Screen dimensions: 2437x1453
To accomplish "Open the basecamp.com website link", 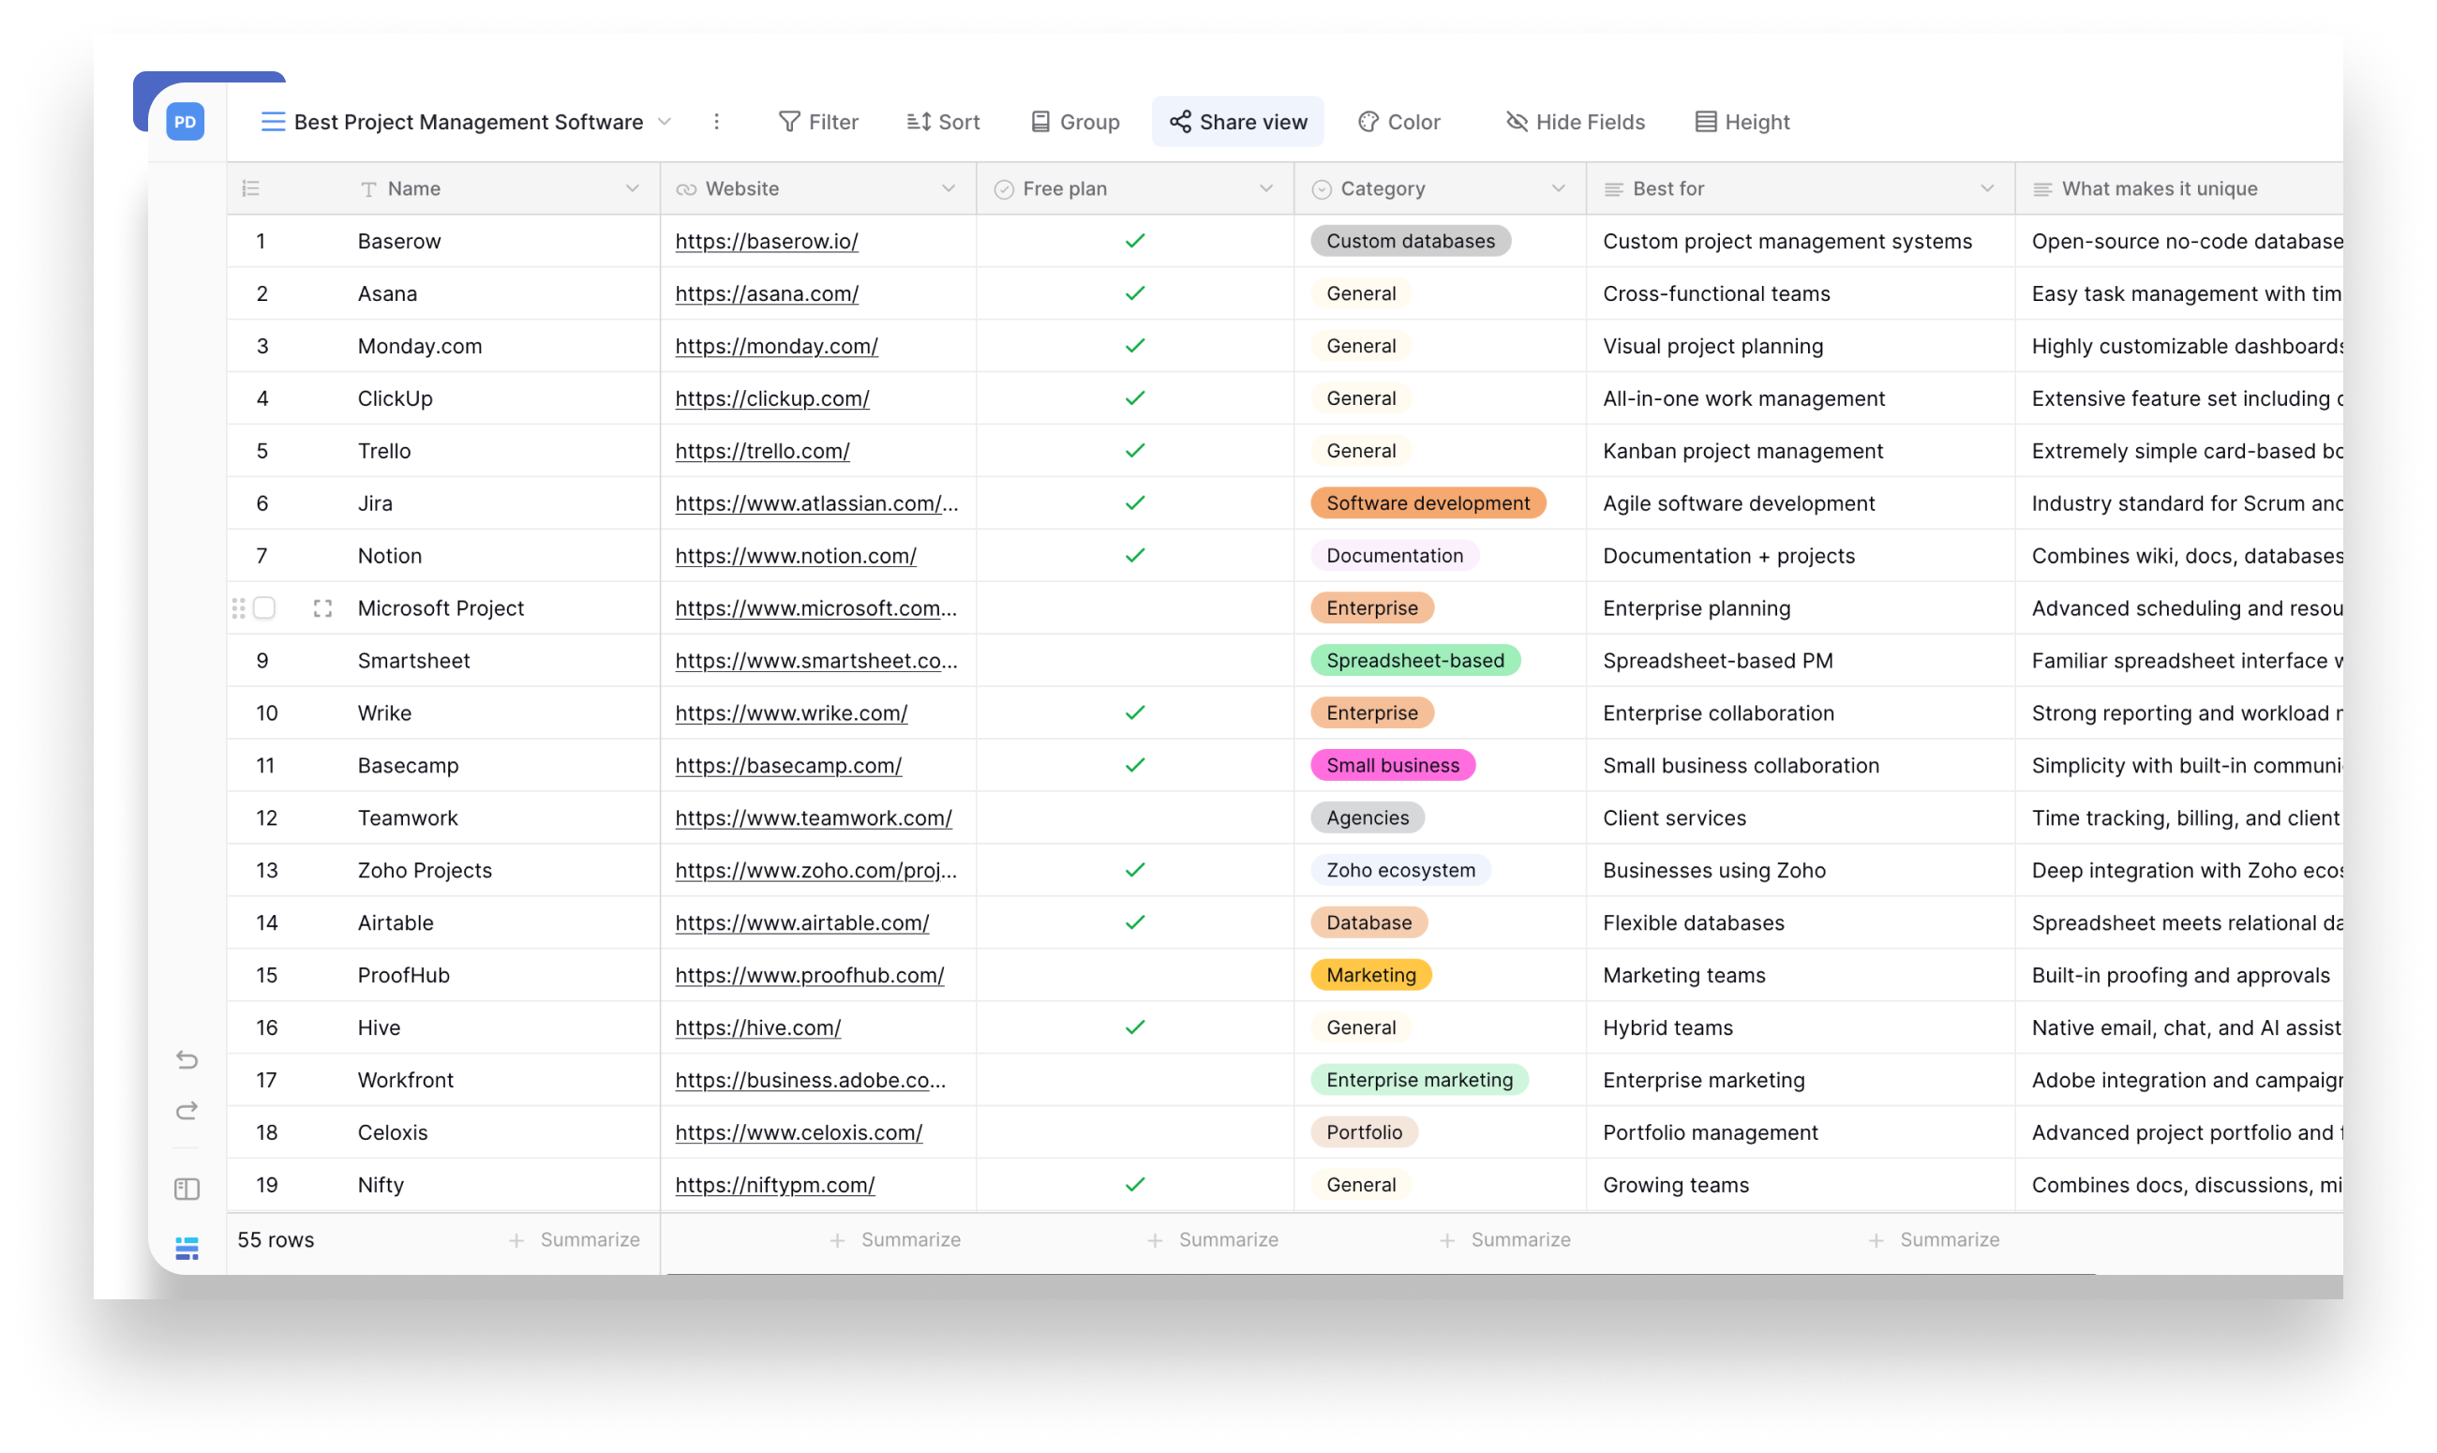I will (789, 765).
